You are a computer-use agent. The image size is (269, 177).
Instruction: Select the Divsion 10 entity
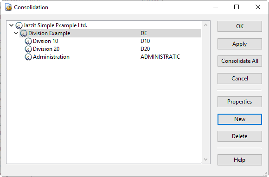point(45,41)
